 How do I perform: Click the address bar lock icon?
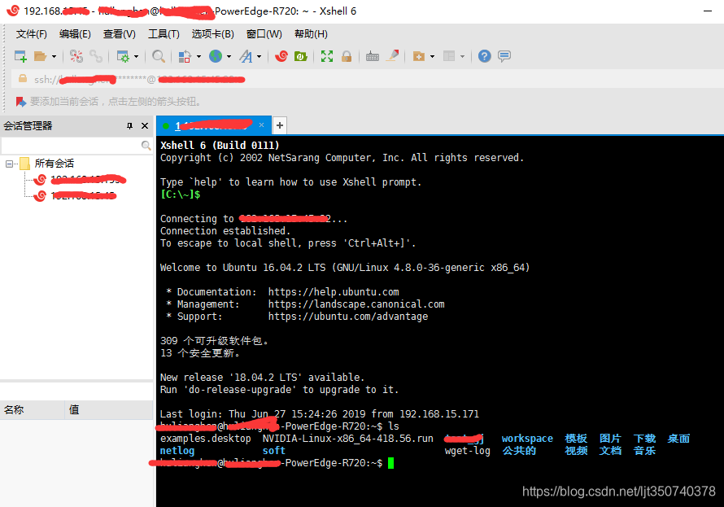pyautogui.click(x=22, y=79)
